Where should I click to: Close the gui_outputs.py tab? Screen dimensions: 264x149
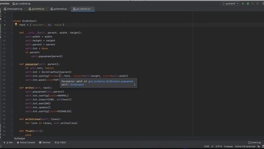(92, 9)
